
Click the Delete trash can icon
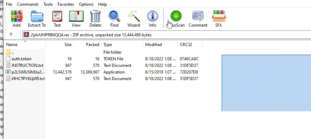(95, 16)
